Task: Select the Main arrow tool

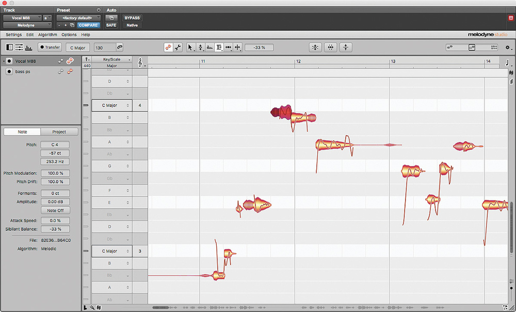Action: (190, 47)
